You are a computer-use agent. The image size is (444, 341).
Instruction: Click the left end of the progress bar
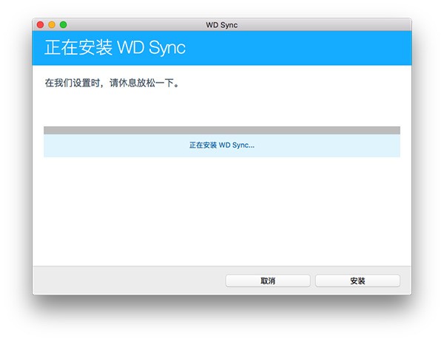[47, 130]
